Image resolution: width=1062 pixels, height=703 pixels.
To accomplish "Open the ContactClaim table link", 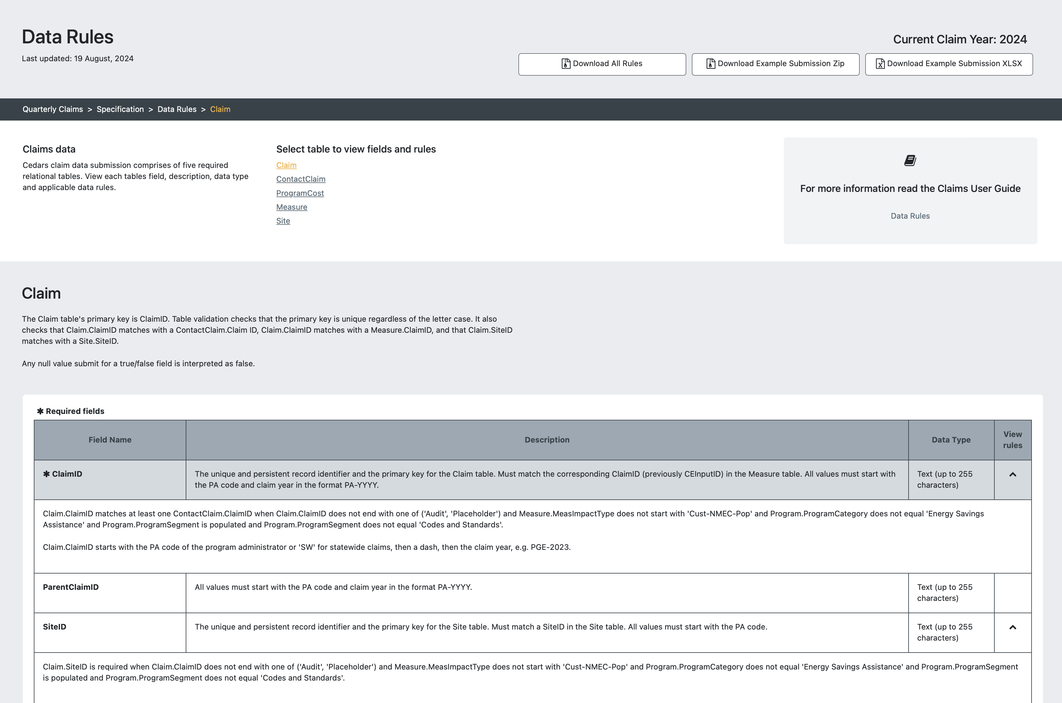I will pyautogui.click(x=300, y=179).
